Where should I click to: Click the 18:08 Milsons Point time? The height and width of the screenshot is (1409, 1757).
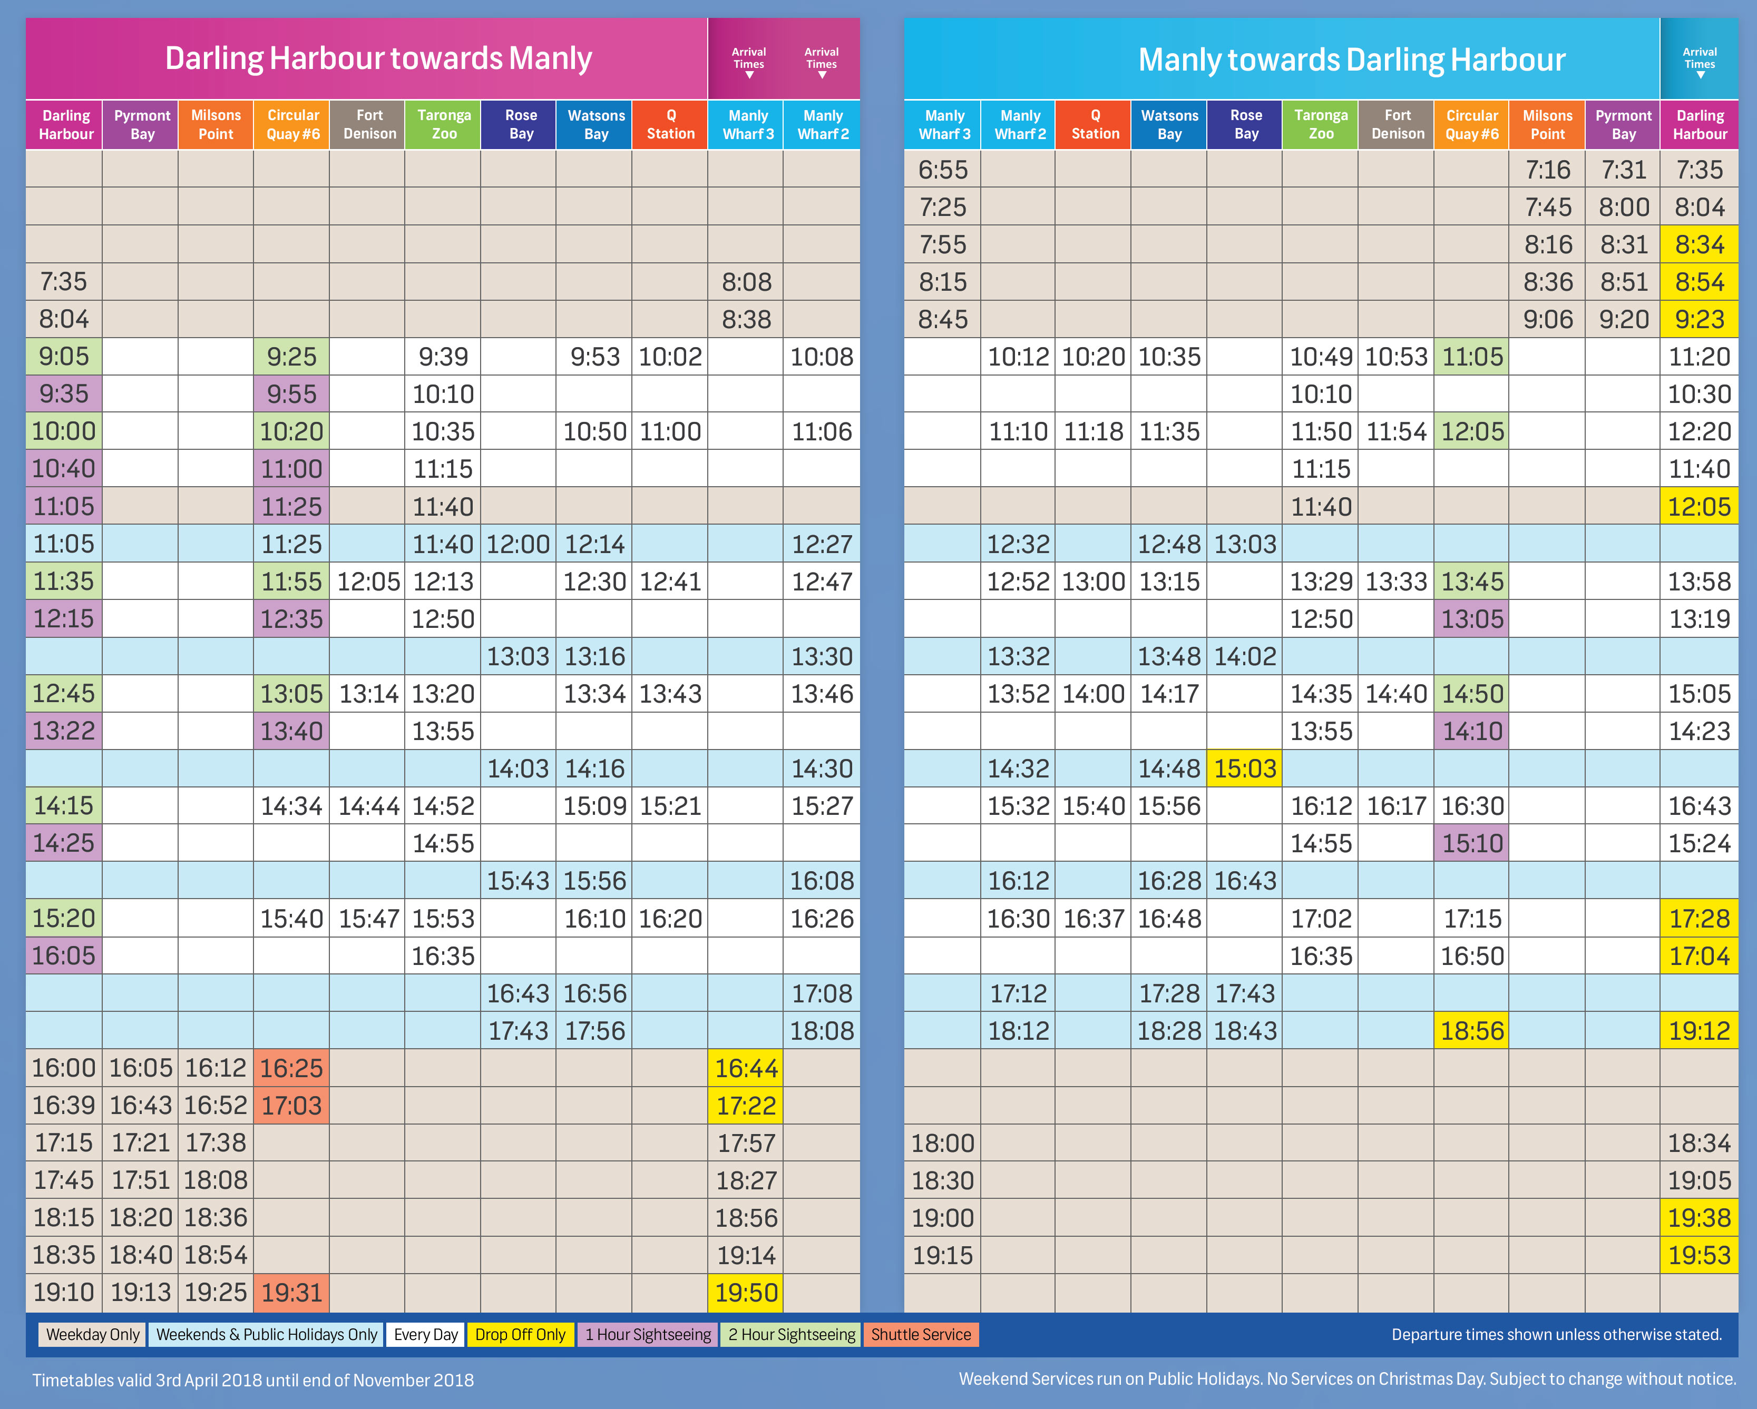(x=215, y=1180)
